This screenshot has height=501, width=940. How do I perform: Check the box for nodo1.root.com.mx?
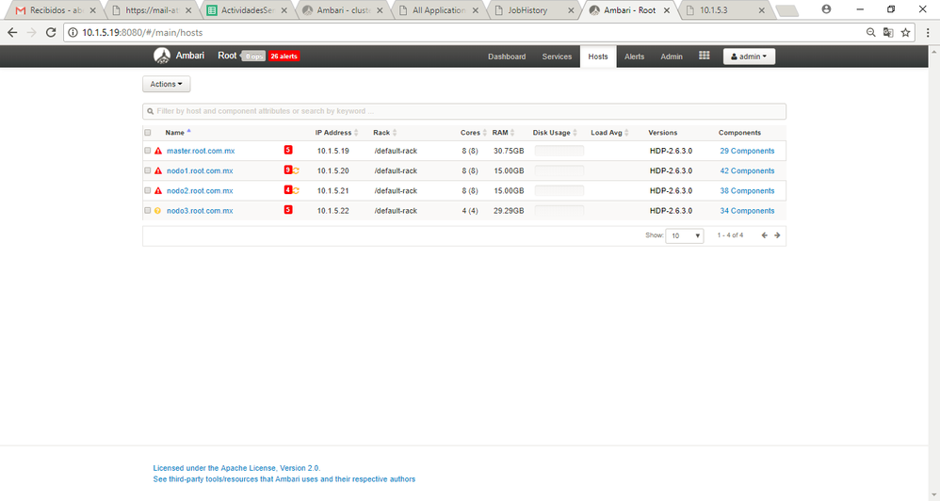tap(148, 170)
